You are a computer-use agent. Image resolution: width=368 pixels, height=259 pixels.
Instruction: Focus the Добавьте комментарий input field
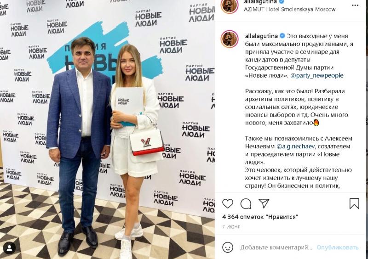coord(276,248)
